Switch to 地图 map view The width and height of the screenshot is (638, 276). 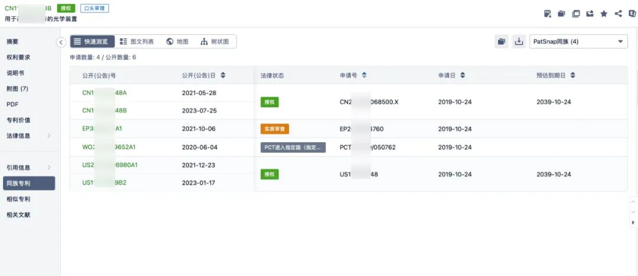[177, 41]
